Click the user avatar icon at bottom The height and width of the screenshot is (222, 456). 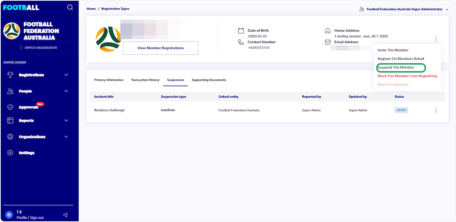[9, 214]
